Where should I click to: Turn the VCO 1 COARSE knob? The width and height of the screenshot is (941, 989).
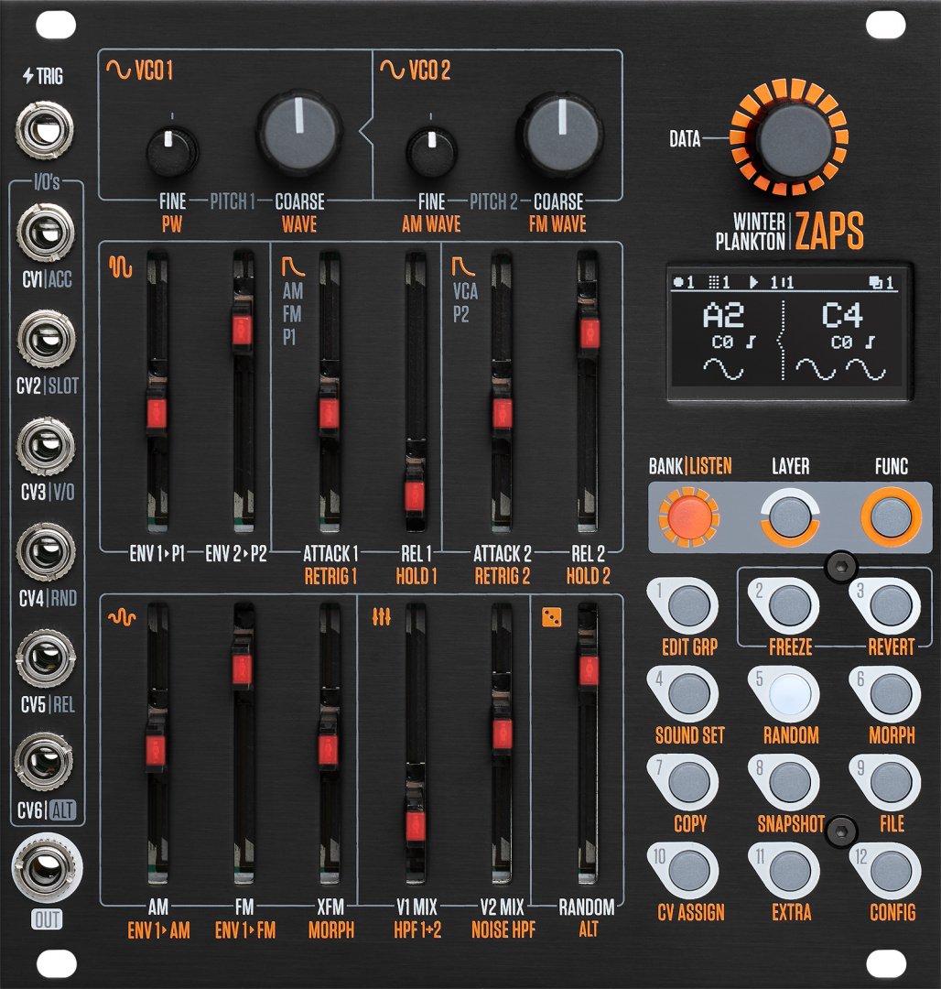coord(299,133)
